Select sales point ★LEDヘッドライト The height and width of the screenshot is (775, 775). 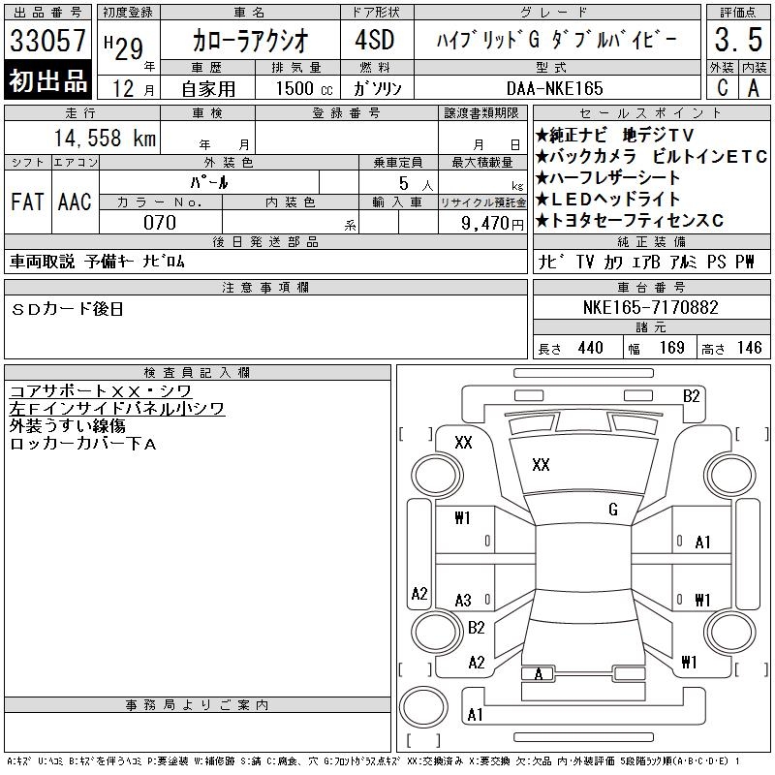coord(608,199)
